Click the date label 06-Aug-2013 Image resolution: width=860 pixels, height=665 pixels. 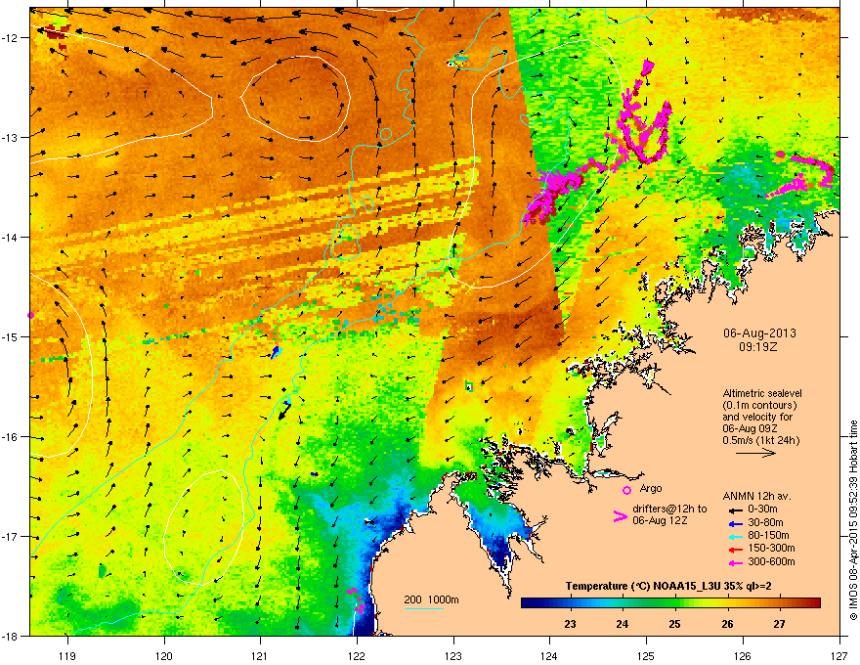[759, 333]
